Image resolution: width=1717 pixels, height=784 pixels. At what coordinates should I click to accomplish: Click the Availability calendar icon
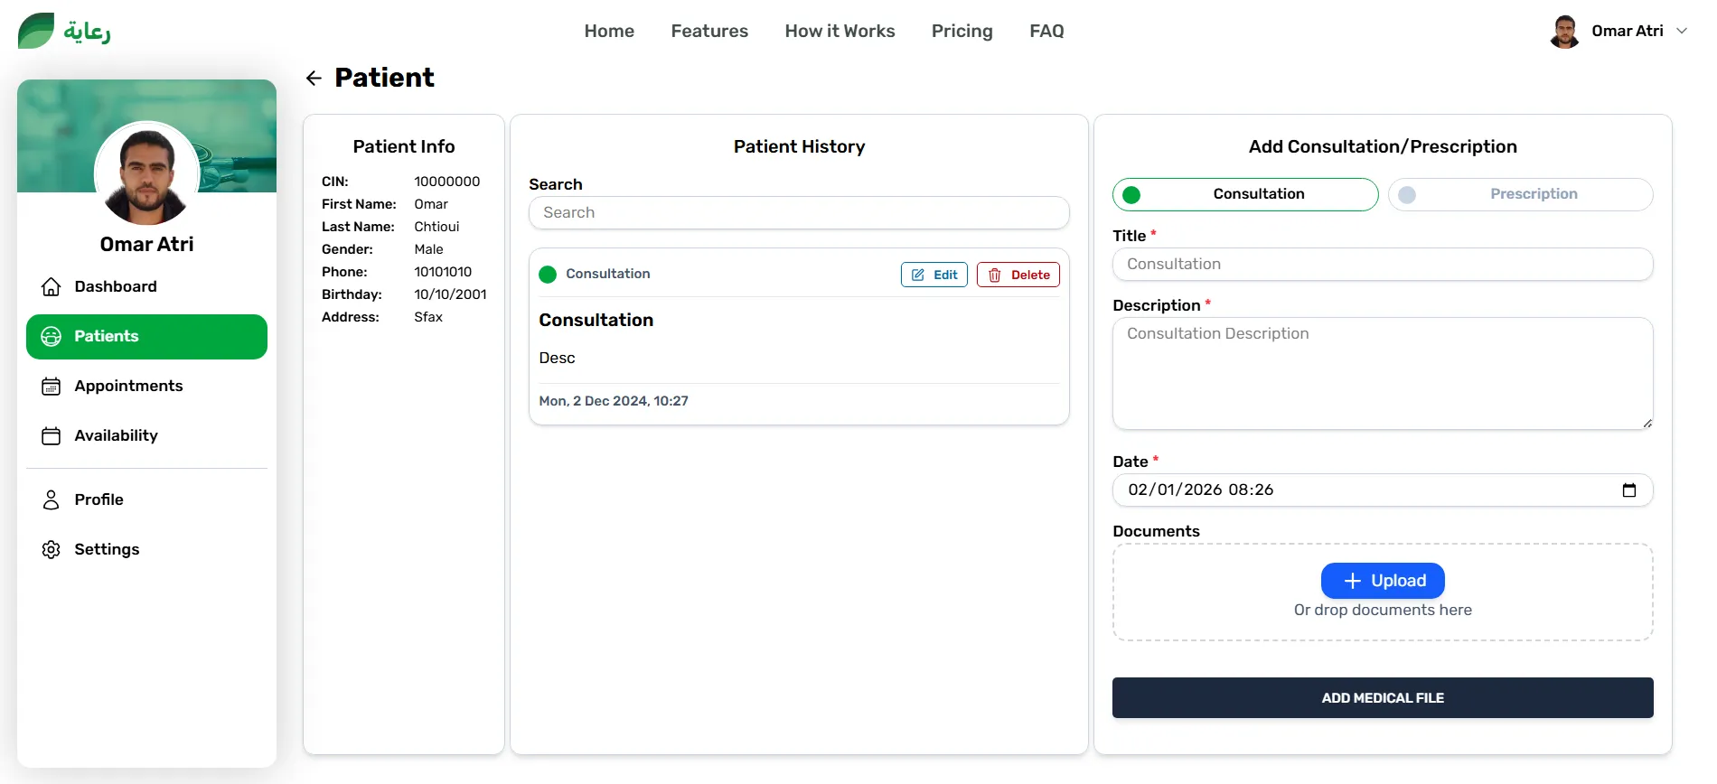point(52,436)
